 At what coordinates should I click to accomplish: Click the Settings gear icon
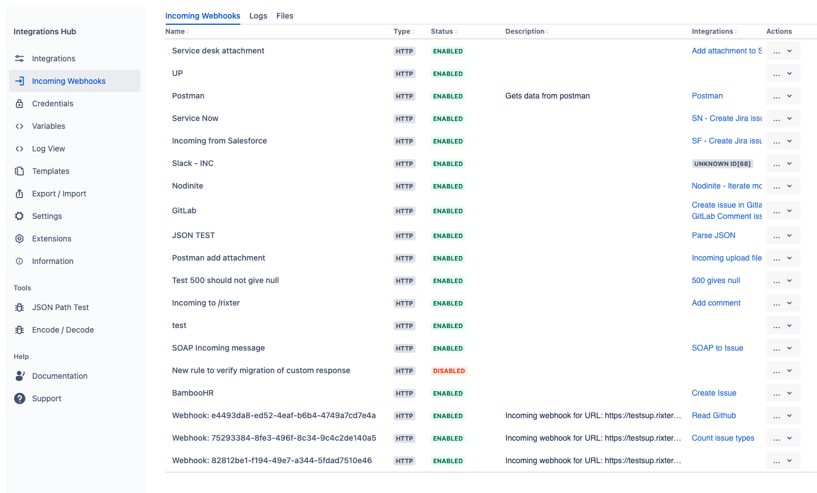point(20,216)
